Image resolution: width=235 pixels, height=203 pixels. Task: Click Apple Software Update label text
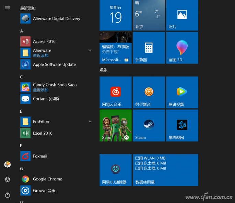click(x=55, y=64)
